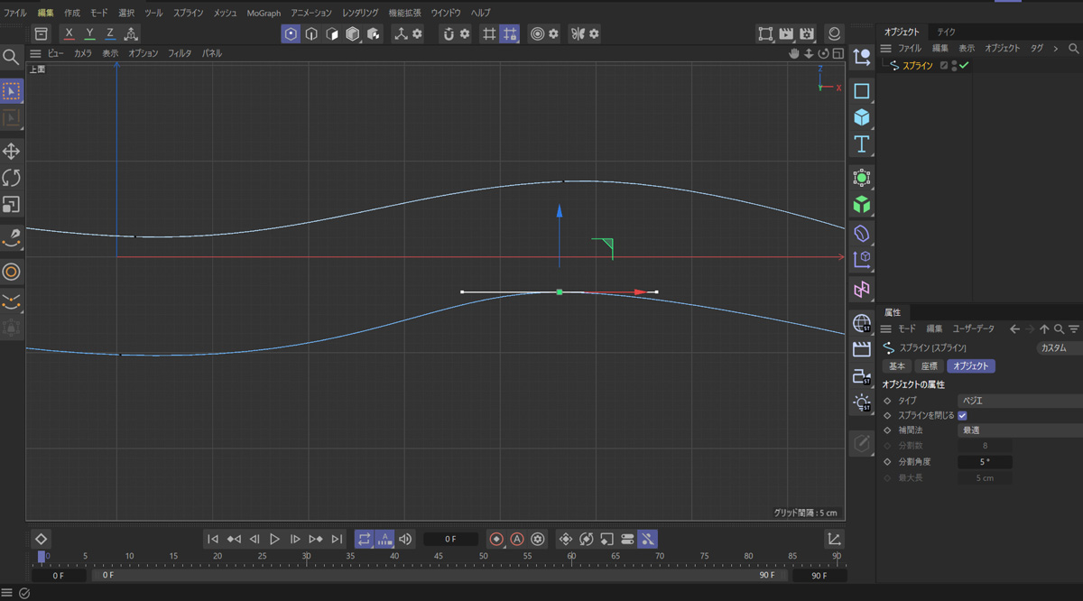Open the timeline dope sheet icon
The width and height of the screenshot is (1083, 601).
(x=834, y=539)
